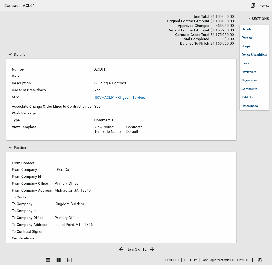The height and width of the screenshot is (265, 272).
Task: Open References section link
Action: click(x=249, y=106)
